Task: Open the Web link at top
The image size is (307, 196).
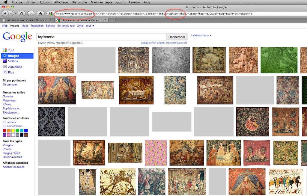Action: [5, 26]
